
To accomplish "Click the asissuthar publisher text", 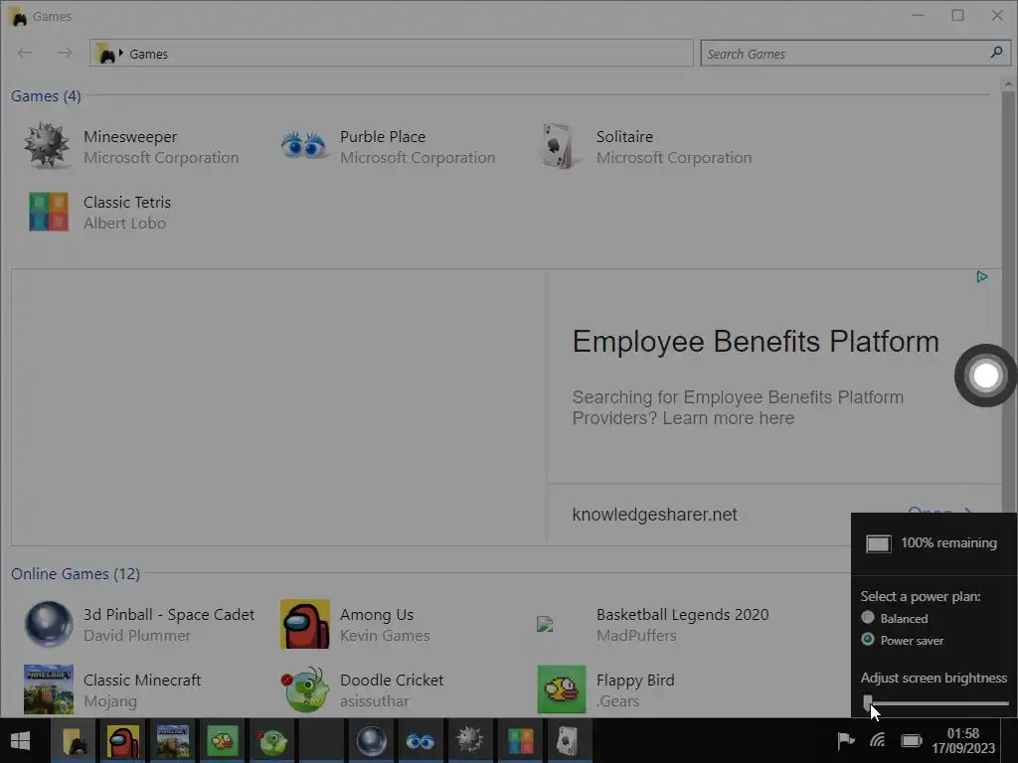I will pyautogui.click(x=375, y=701).
